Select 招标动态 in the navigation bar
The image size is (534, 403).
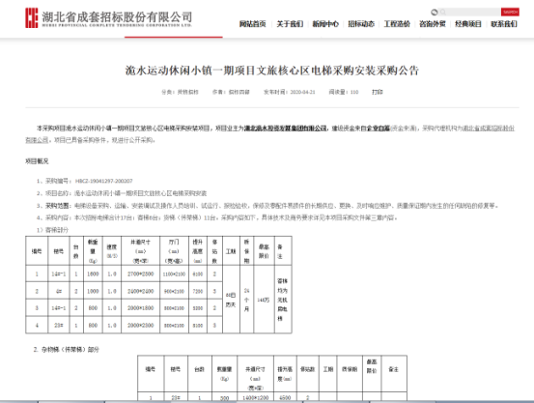361,24
